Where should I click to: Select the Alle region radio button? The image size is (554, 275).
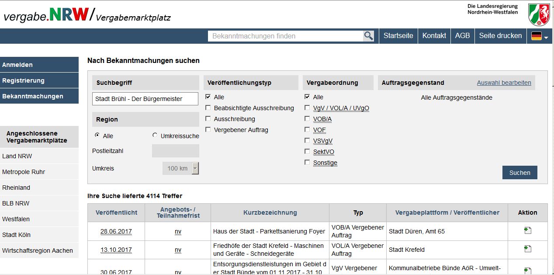pyautogui.click(x=97, y=136)
